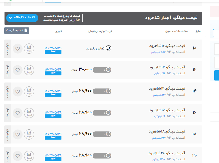Screen dimensions: 219x163
Task: Expand توضیحات side tab for size 16 row
Action: coord(8,113)
